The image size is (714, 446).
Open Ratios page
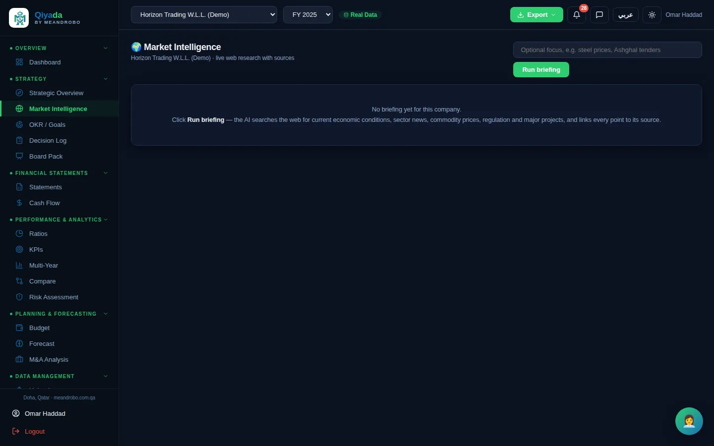59,233
